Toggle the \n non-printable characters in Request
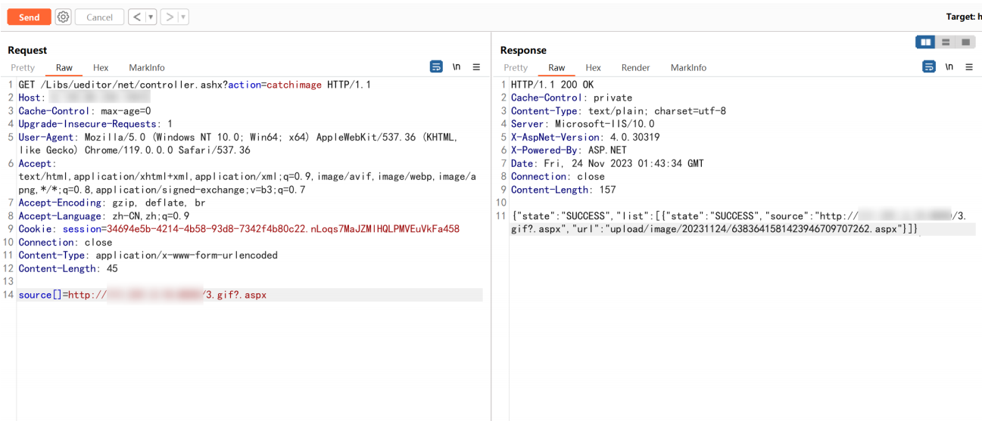 point(457,67)
